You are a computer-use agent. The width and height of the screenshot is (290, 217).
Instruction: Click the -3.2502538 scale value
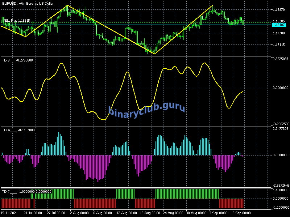(280, 124)
